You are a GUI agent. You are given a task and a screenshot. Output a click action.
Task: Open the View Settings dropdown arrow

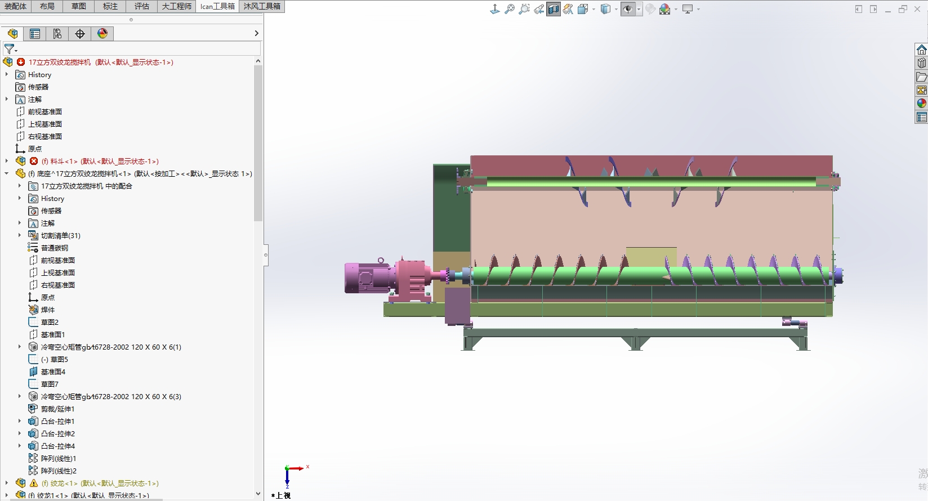tap(698, 9)
